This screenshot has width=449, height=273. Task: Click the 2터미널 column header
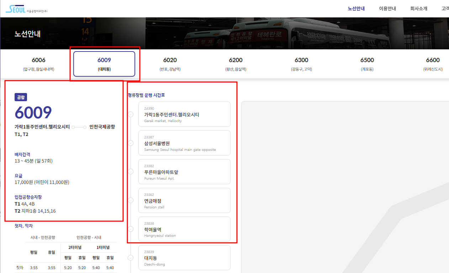tap(75, 247)
